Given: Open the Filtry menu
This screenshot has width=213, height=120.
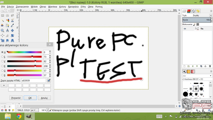Looking at the screenshot, I should coord(83,7).
